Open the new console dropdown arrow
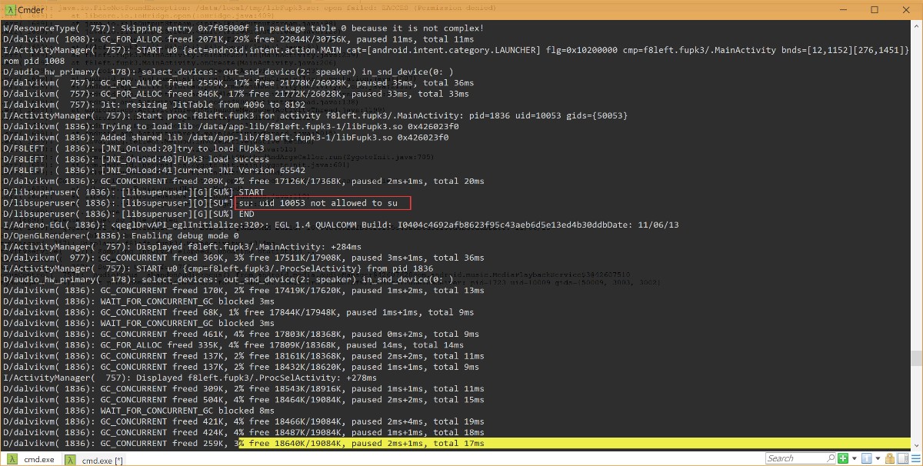 point(853,459)
